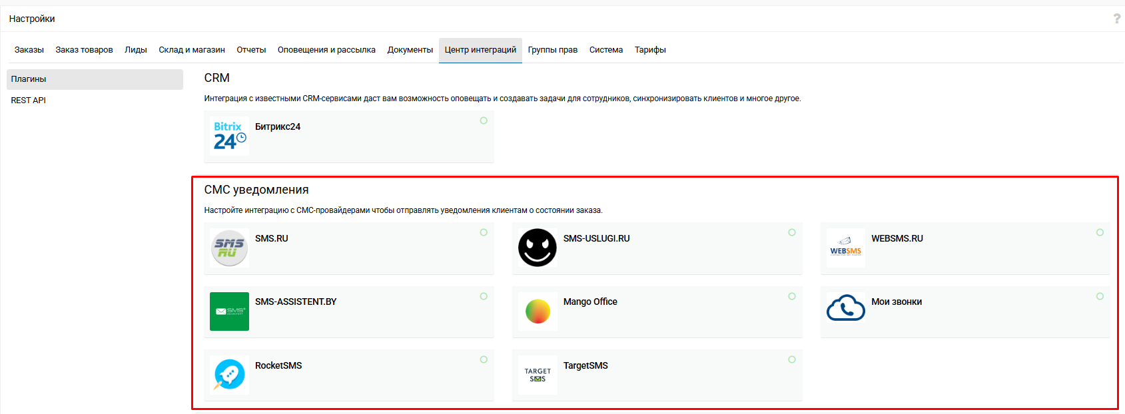Toggle the Битрикс24 status indicator
1125x414 pixels.
[484, 120]
